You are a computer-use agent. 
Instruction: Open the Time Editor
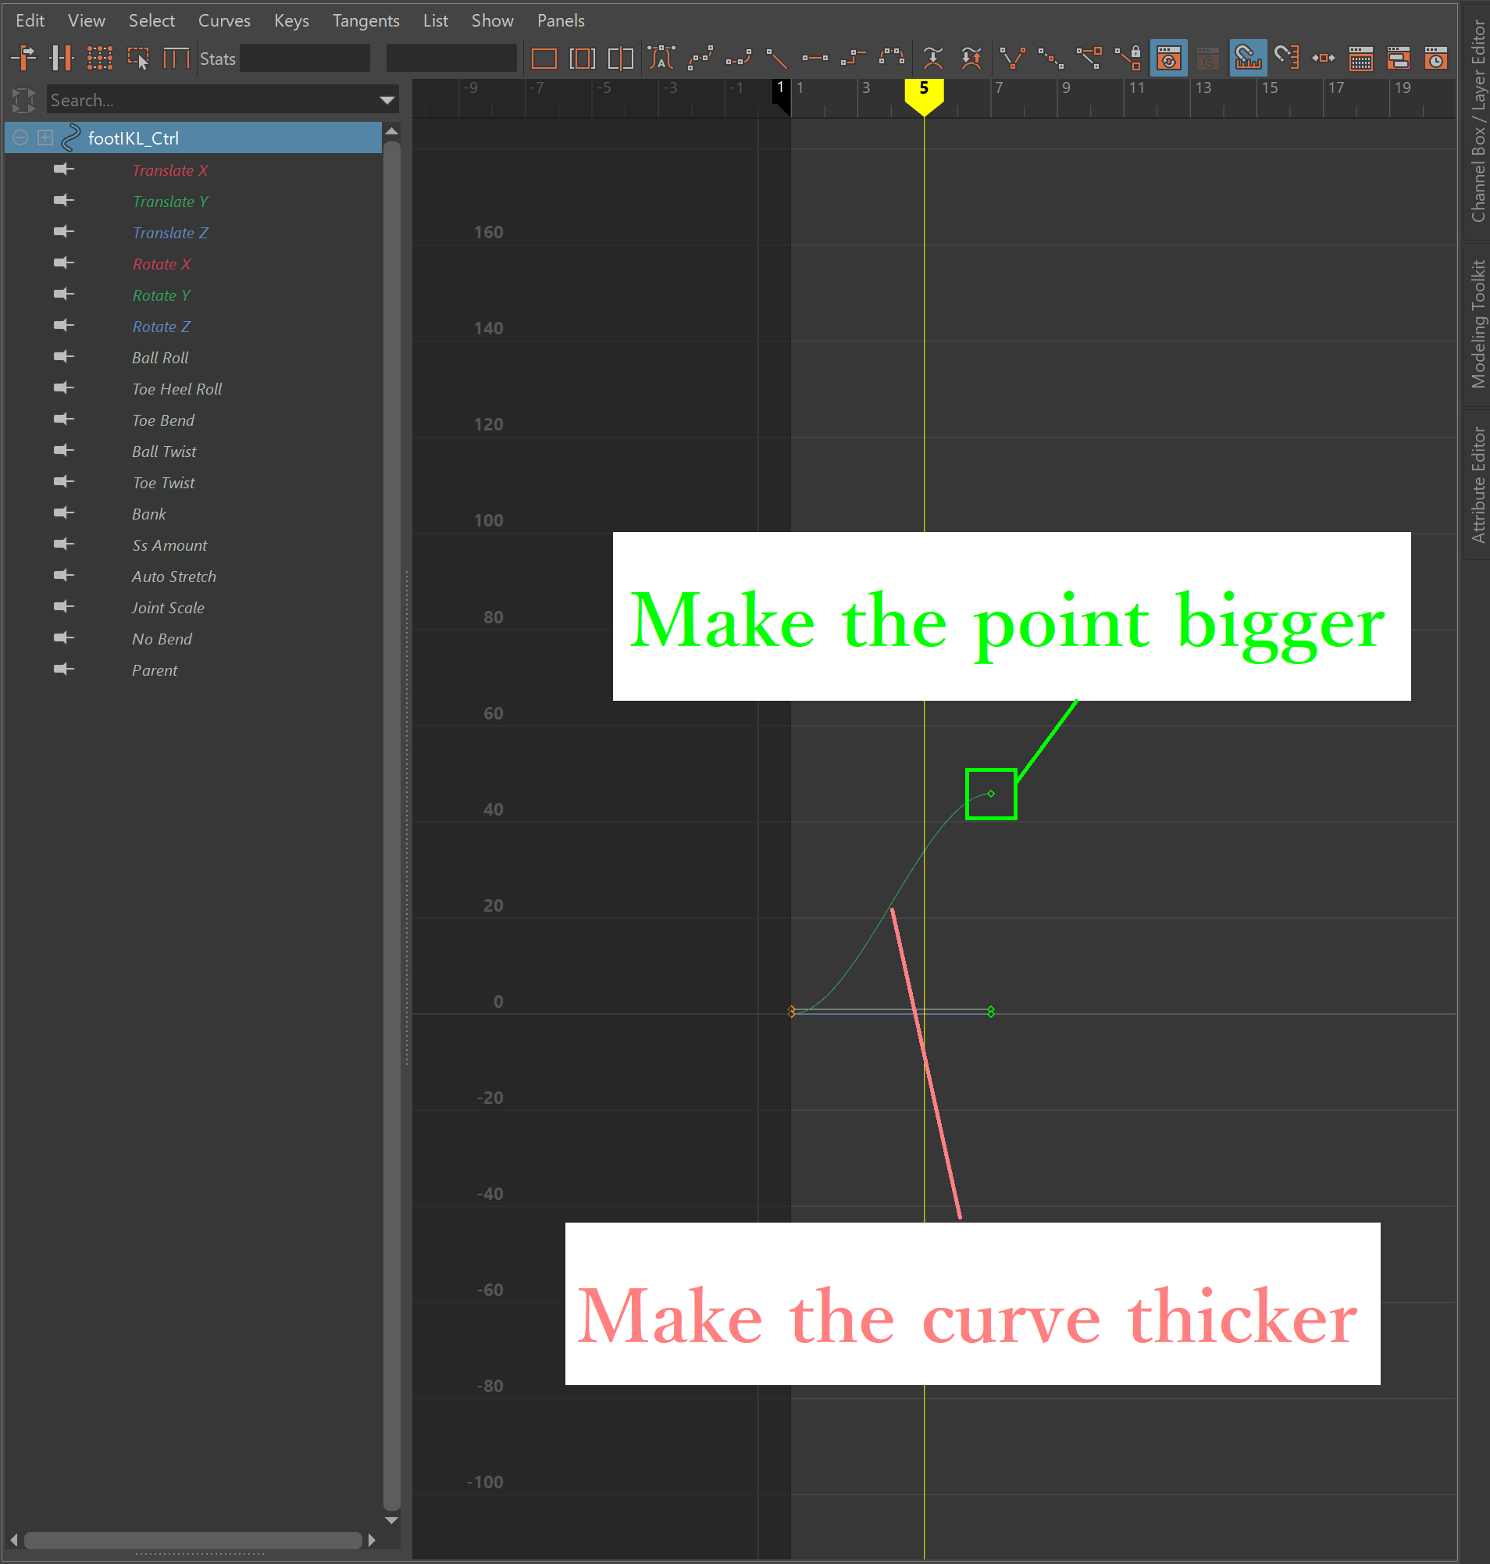pos(1436,57)
